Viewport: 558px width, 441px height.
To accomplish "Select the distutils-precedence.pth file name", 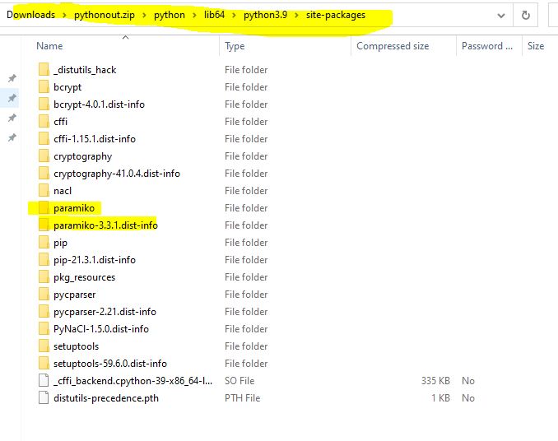I will coord(106,398).
